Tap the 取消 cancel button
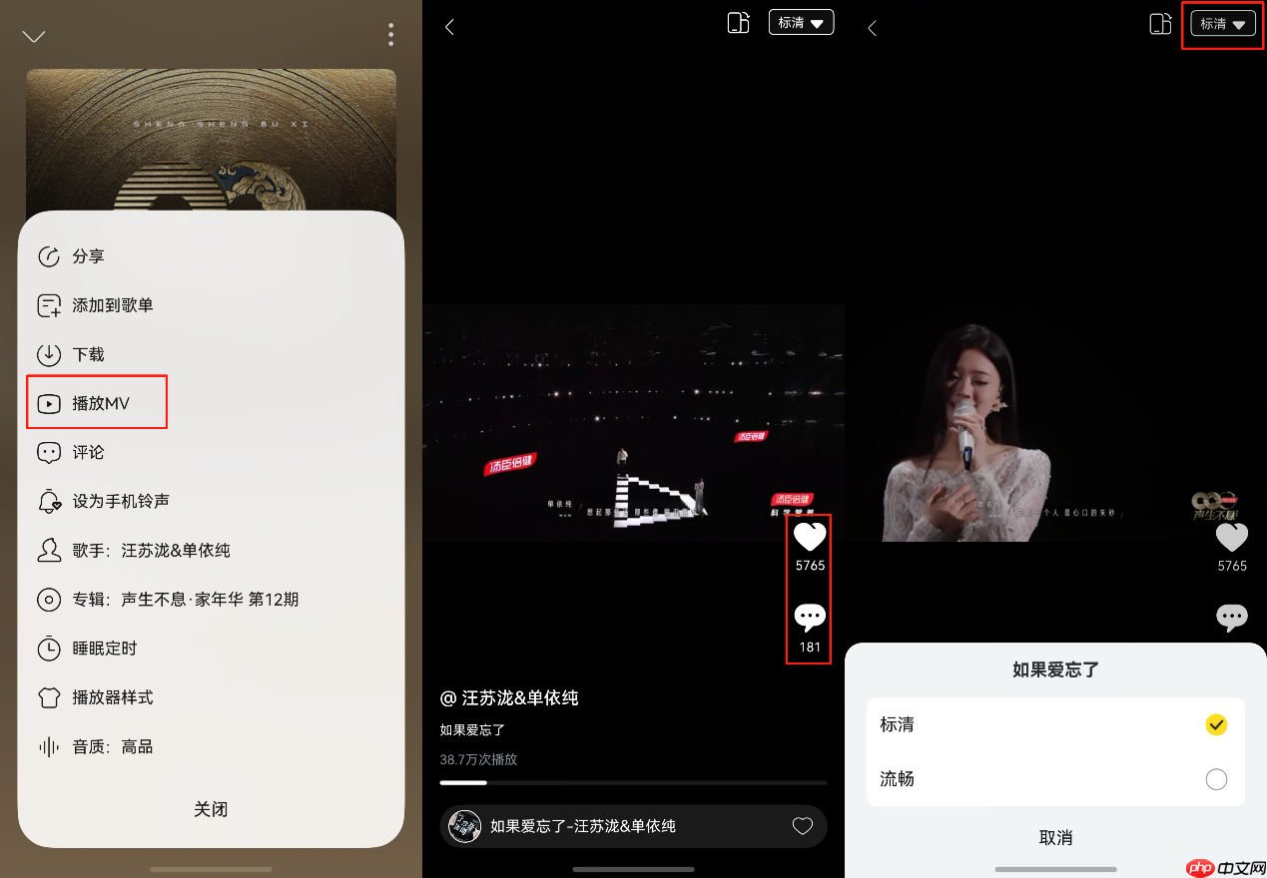 pos(1055,838)
